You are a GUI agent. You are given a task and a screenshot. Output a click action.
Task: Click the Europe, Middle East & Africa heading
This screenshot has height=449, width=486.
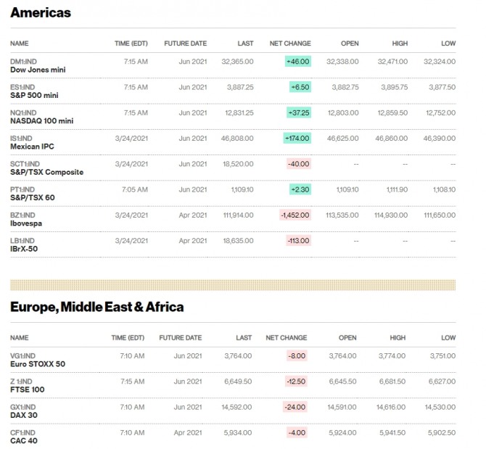click(96, 307)
